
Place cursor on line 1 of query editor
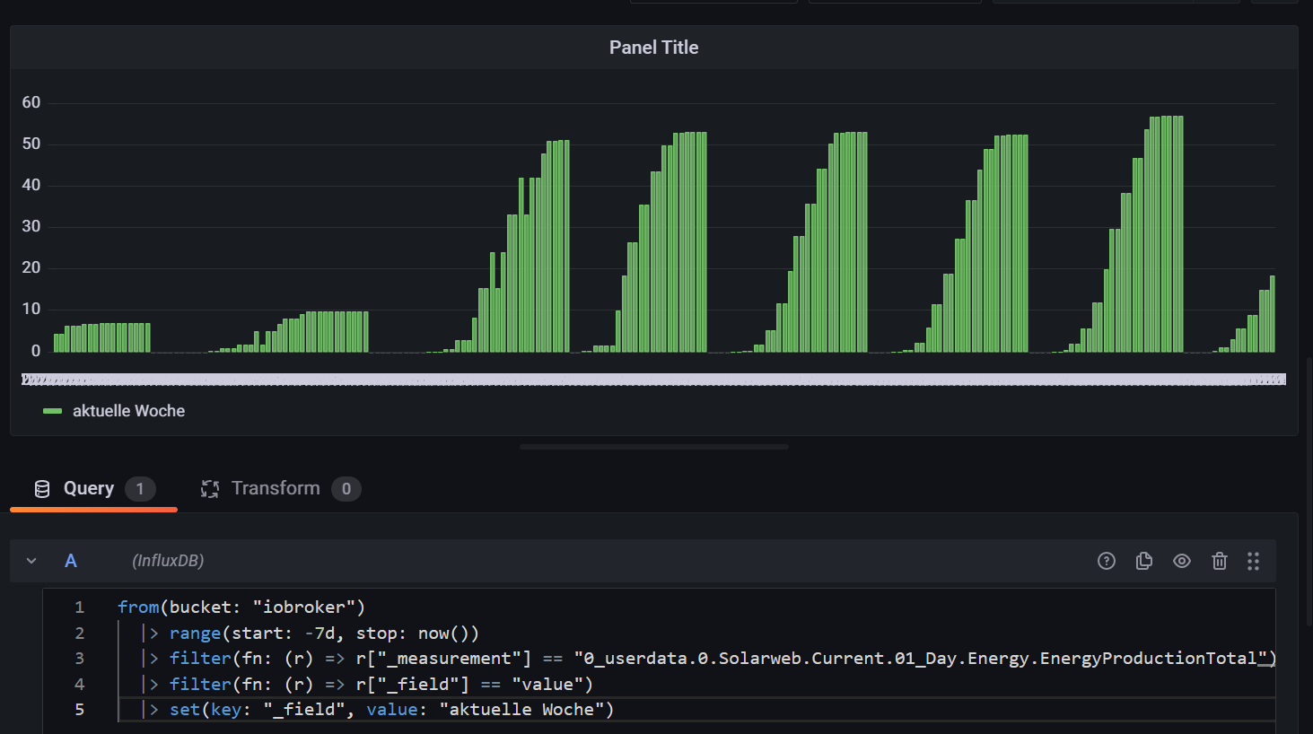tap(241, 607)
